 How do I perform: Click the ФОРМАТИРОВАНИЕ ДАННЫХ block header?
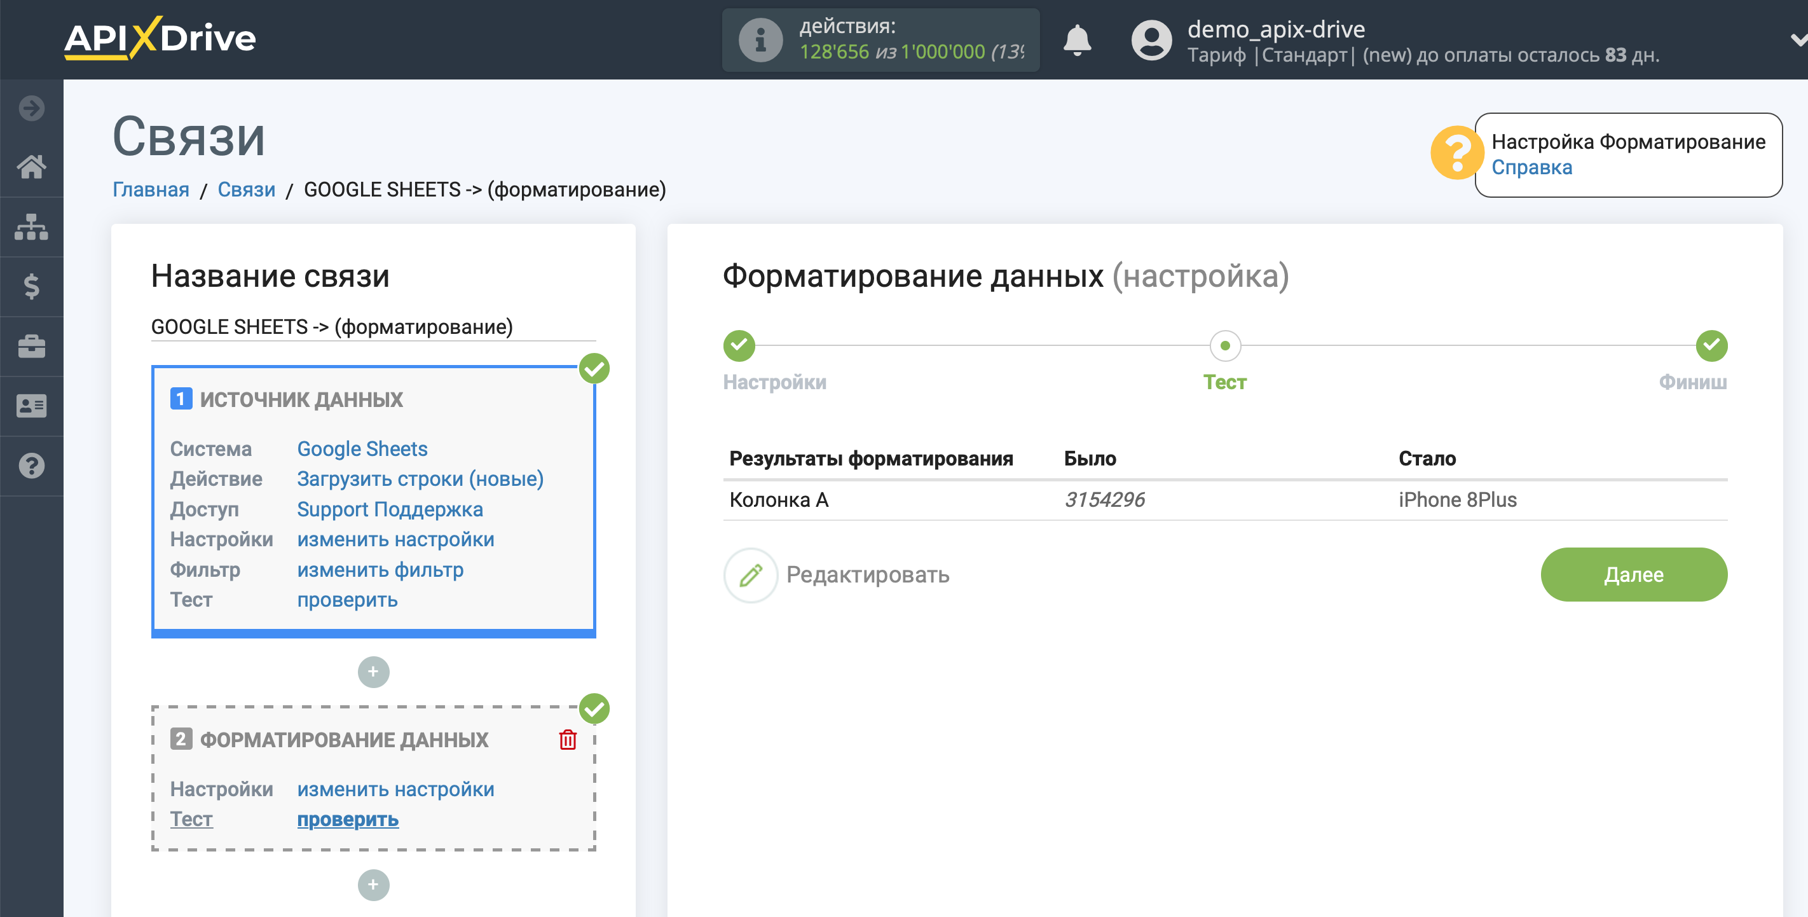[344, 740]
